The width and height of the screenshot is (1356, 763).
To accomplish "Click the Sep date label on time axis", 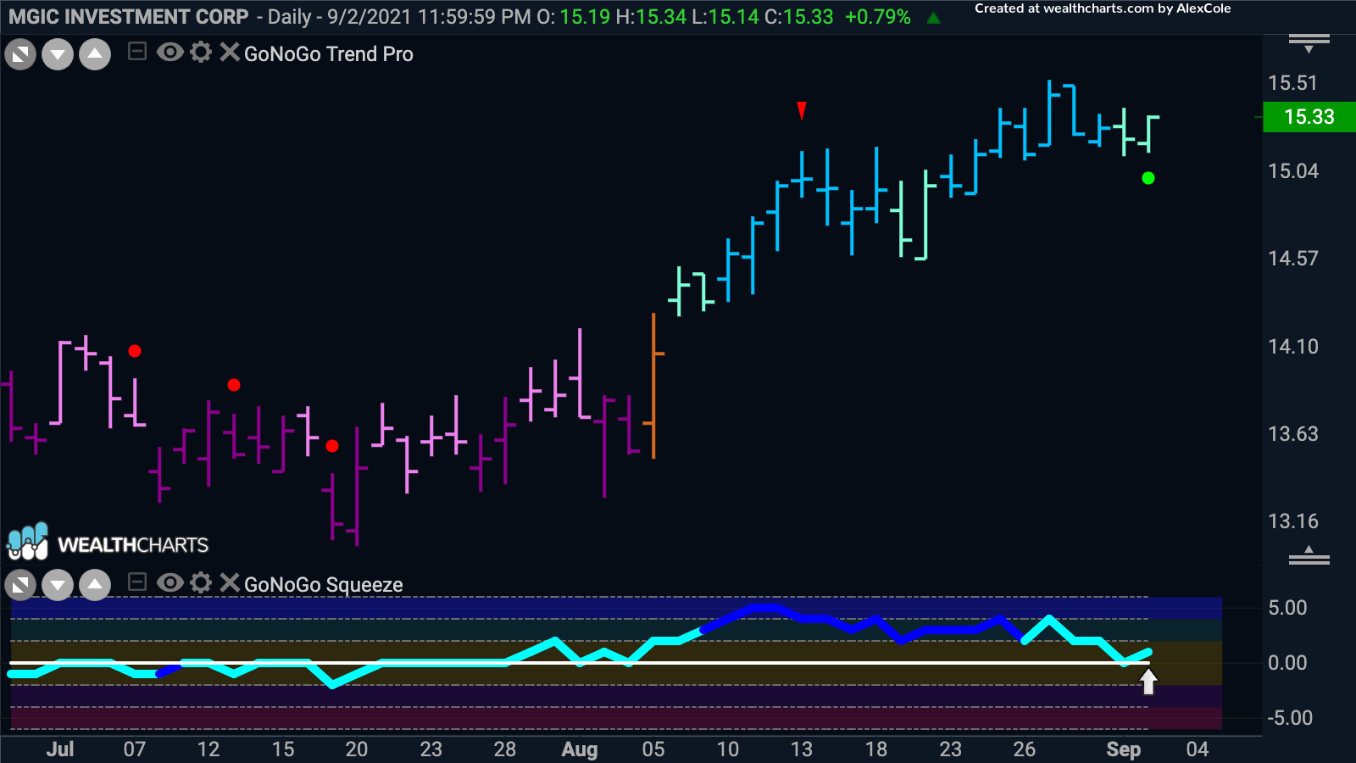I will [x=1124, y=749].
